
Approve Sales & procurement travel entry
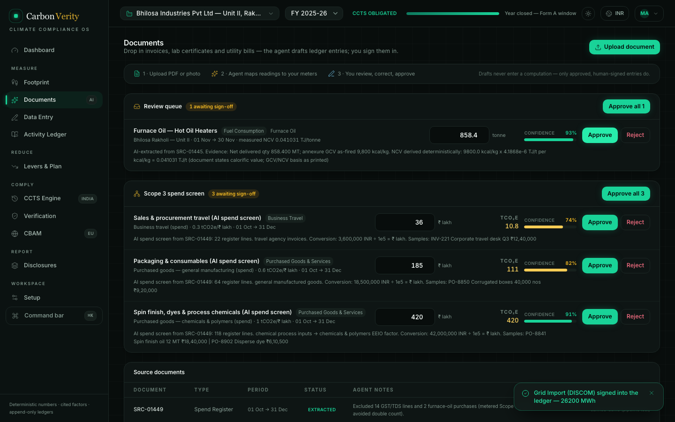coord(600,222)
